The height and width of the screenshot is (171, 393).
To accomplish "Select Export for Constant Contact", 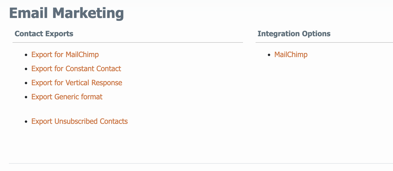I will (76, 69).
